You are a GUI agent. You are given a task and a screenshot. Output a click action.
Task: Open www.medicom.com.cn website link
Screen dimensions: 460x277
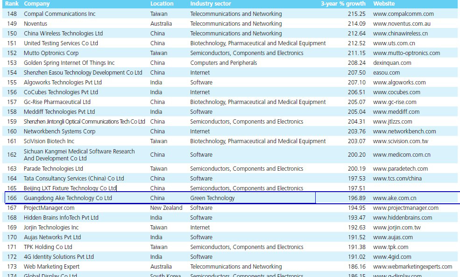pos(402,155)
